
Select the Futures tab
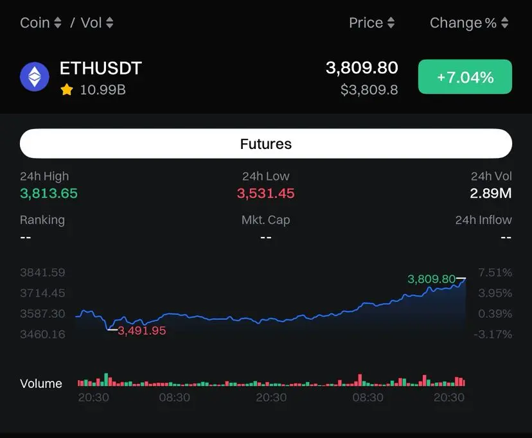pos(266,143)
